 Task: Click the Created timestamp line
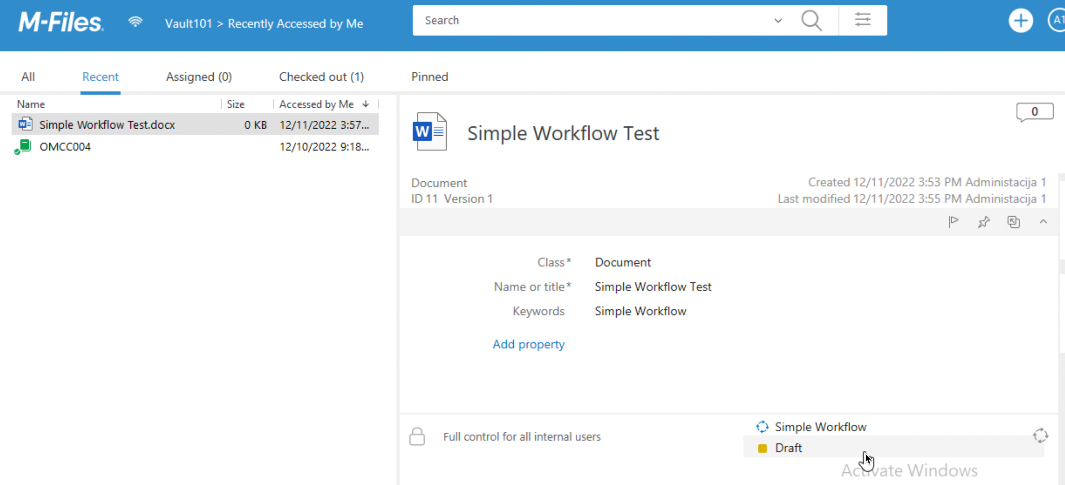click(927, 182)
